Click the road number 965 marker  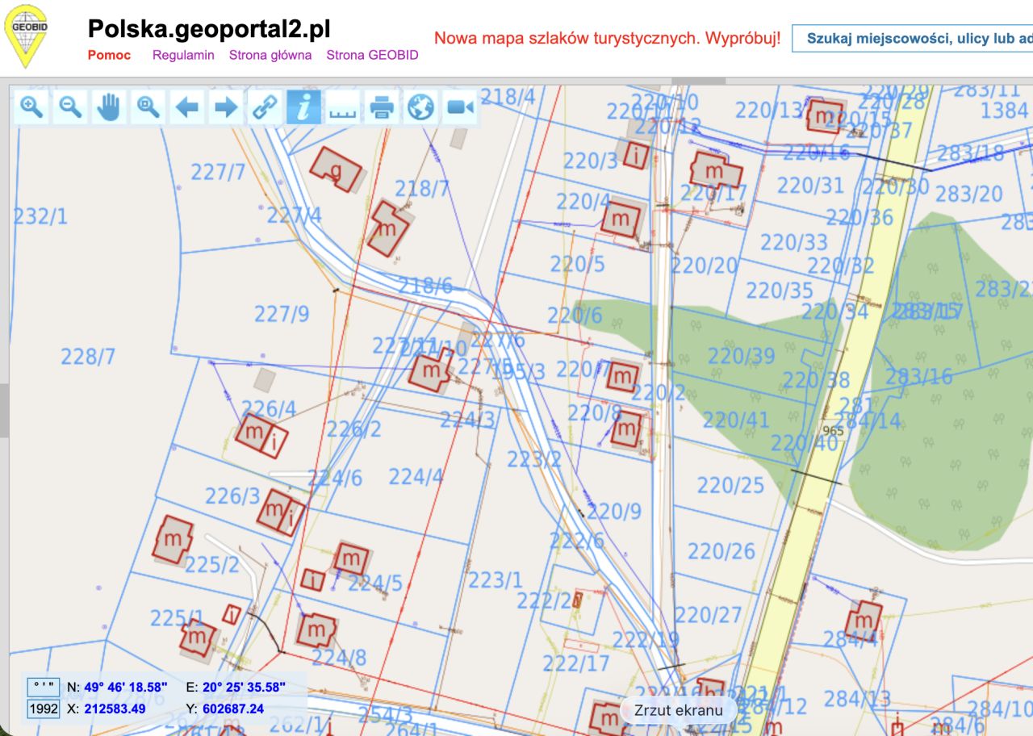[x=833, y=431]
